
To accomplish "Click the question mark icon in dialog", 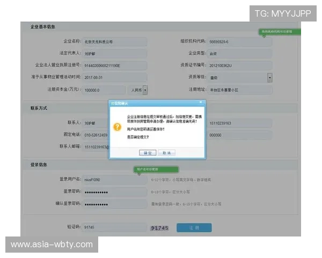I will pyautogui.click(x=117, y=127).
